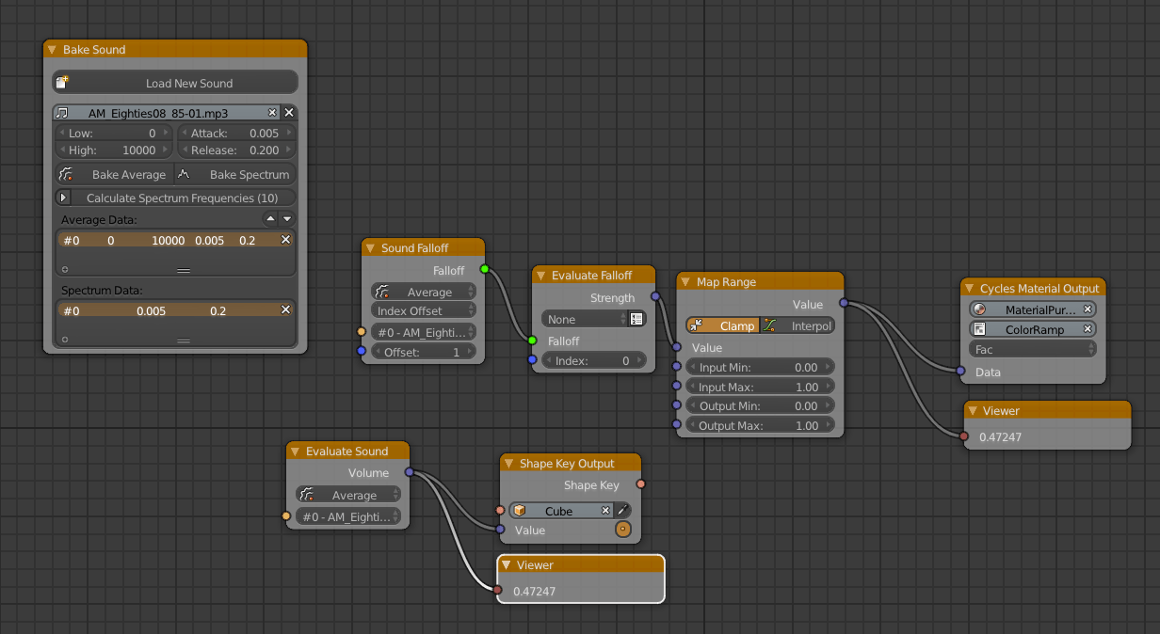Unlink the AM_Eighties08 sound with its X

pos(272,111)
